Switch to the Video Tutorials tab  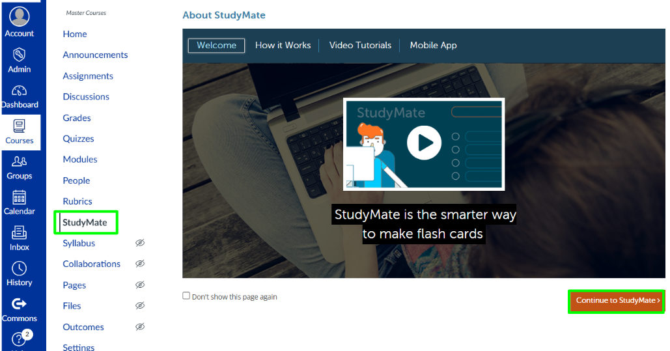360,46
